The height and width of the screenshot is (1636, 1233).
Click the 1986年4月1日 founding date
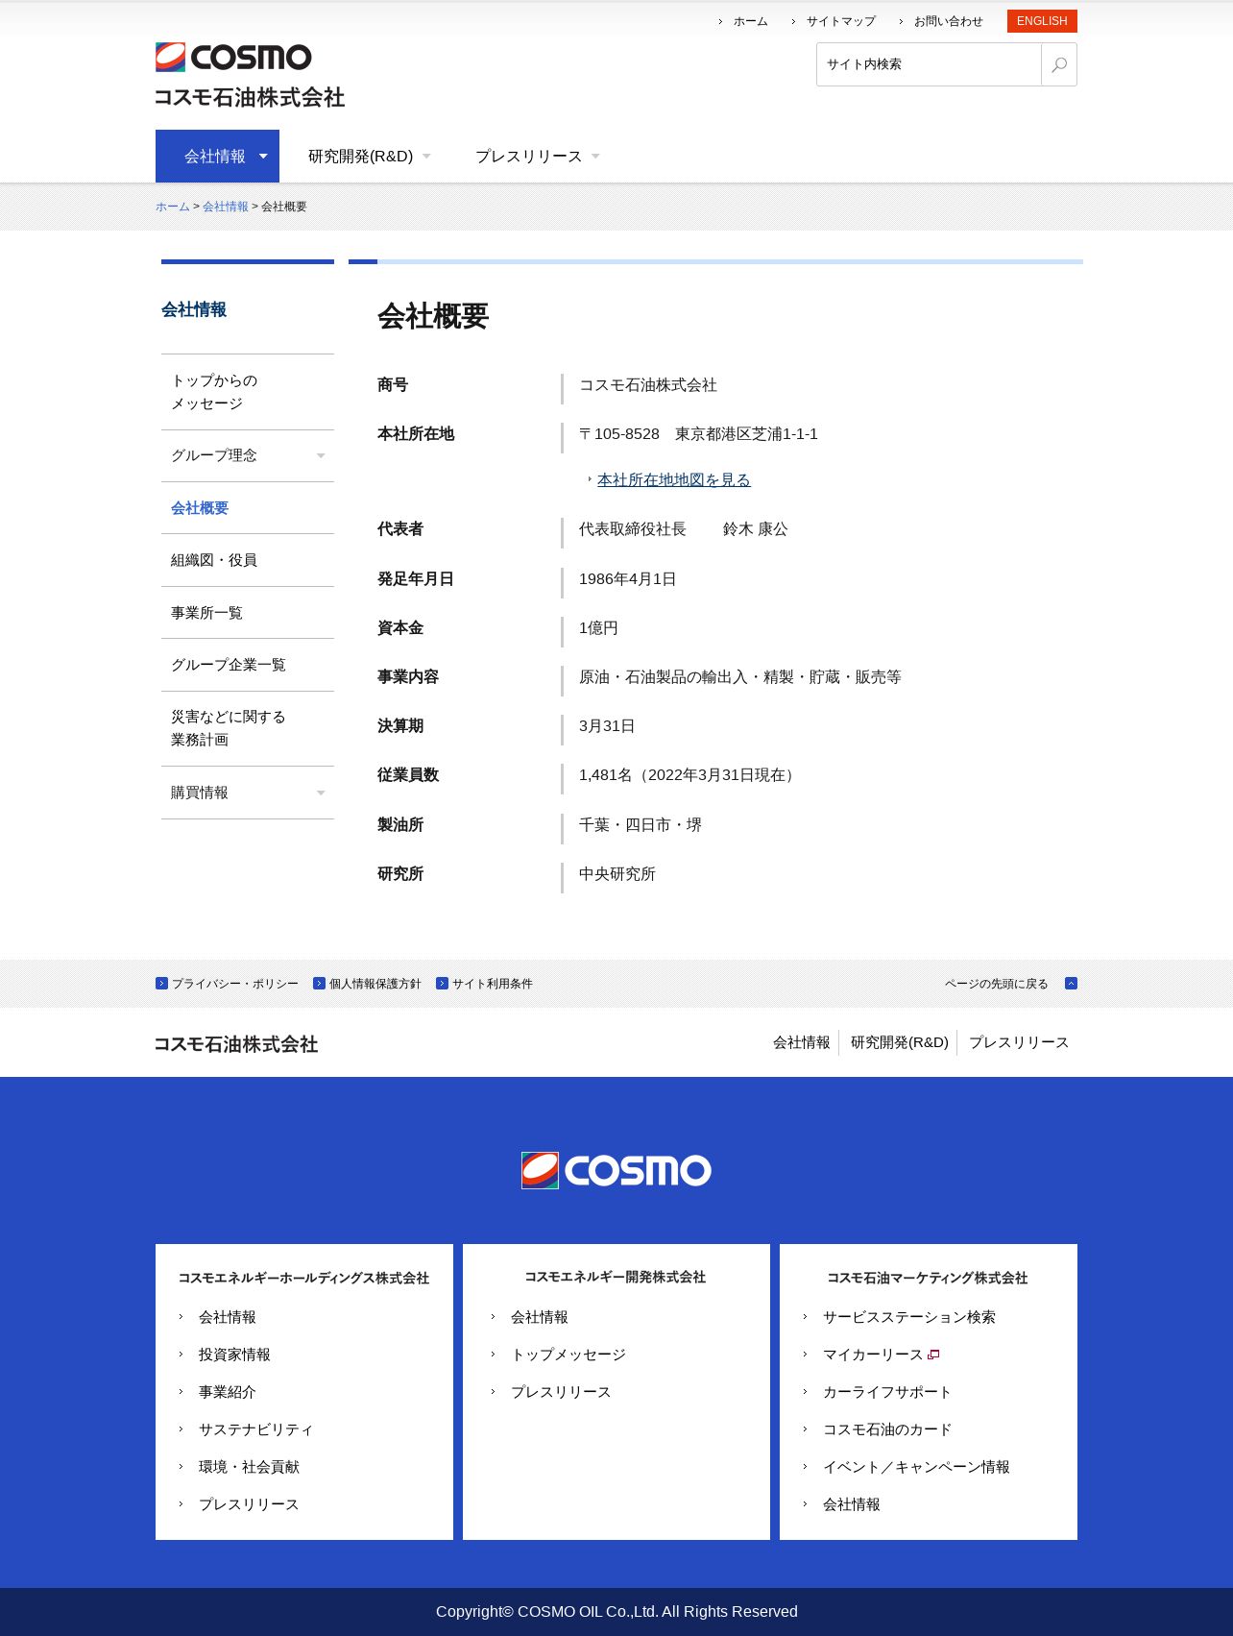click(x=628, y=579)
